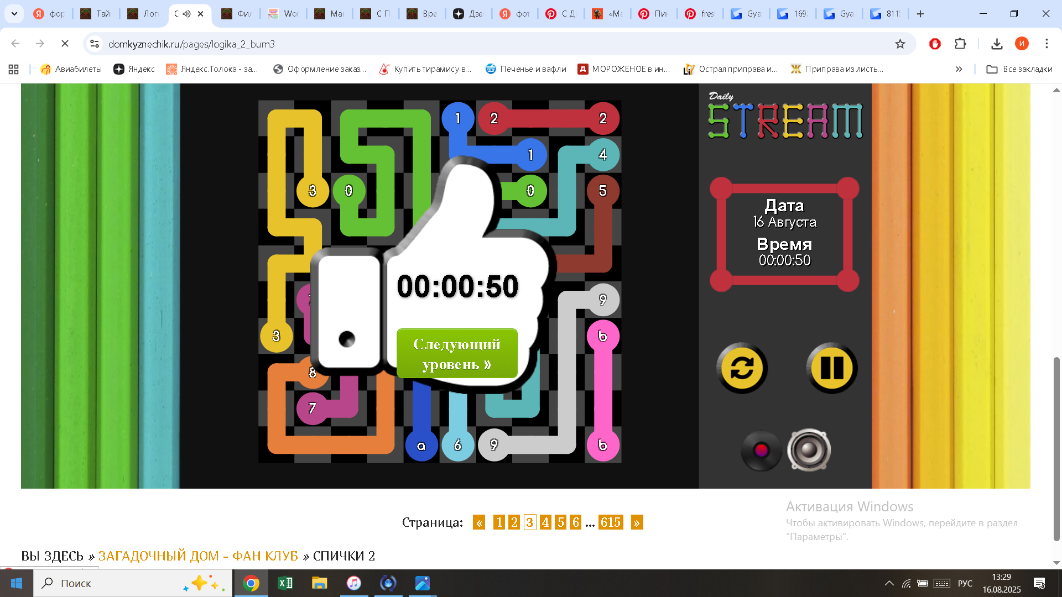Image resolution: width=1062 pixels, height=597 pixels.
Task: Open pagination page 6
Action: point(576,522)
